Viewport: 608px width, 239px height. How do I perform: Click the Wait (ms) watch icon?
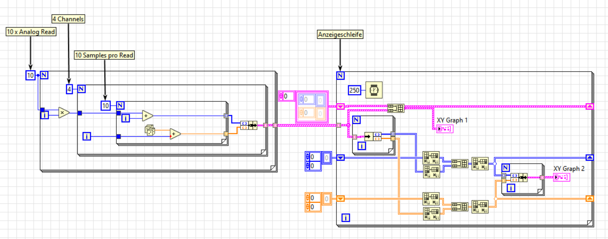click(x=373, y=90)
